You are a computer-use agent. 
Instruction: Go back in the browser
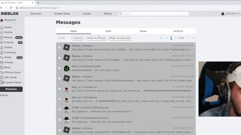pyautogui.click(x=2, y=8)
